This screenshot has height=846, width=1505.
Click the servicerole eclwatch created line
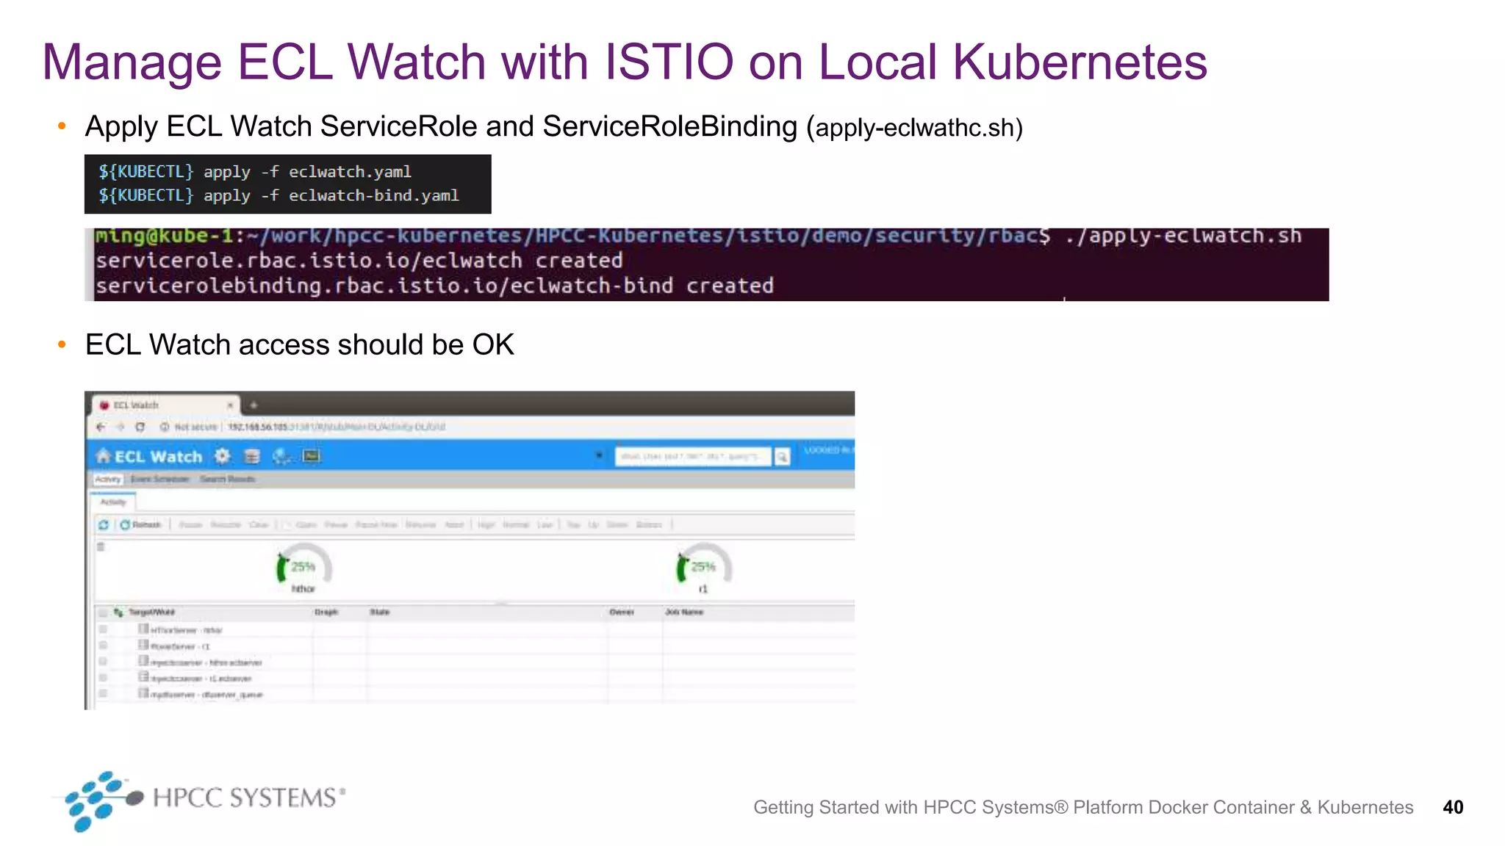tap(359, 261)
